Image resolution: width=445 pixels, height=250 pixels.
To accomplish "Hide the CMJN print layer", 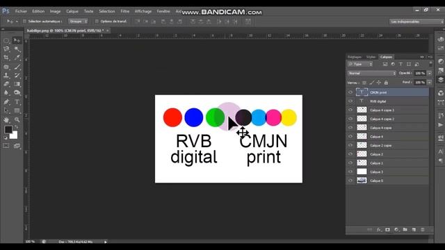I will click(x=350, y=92).
